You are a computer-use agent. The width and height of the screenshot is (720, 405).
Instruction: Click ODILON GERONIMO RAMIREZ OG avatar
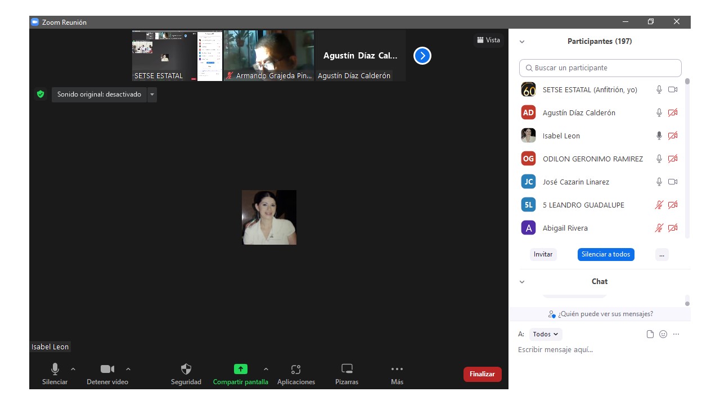(529, 159)
